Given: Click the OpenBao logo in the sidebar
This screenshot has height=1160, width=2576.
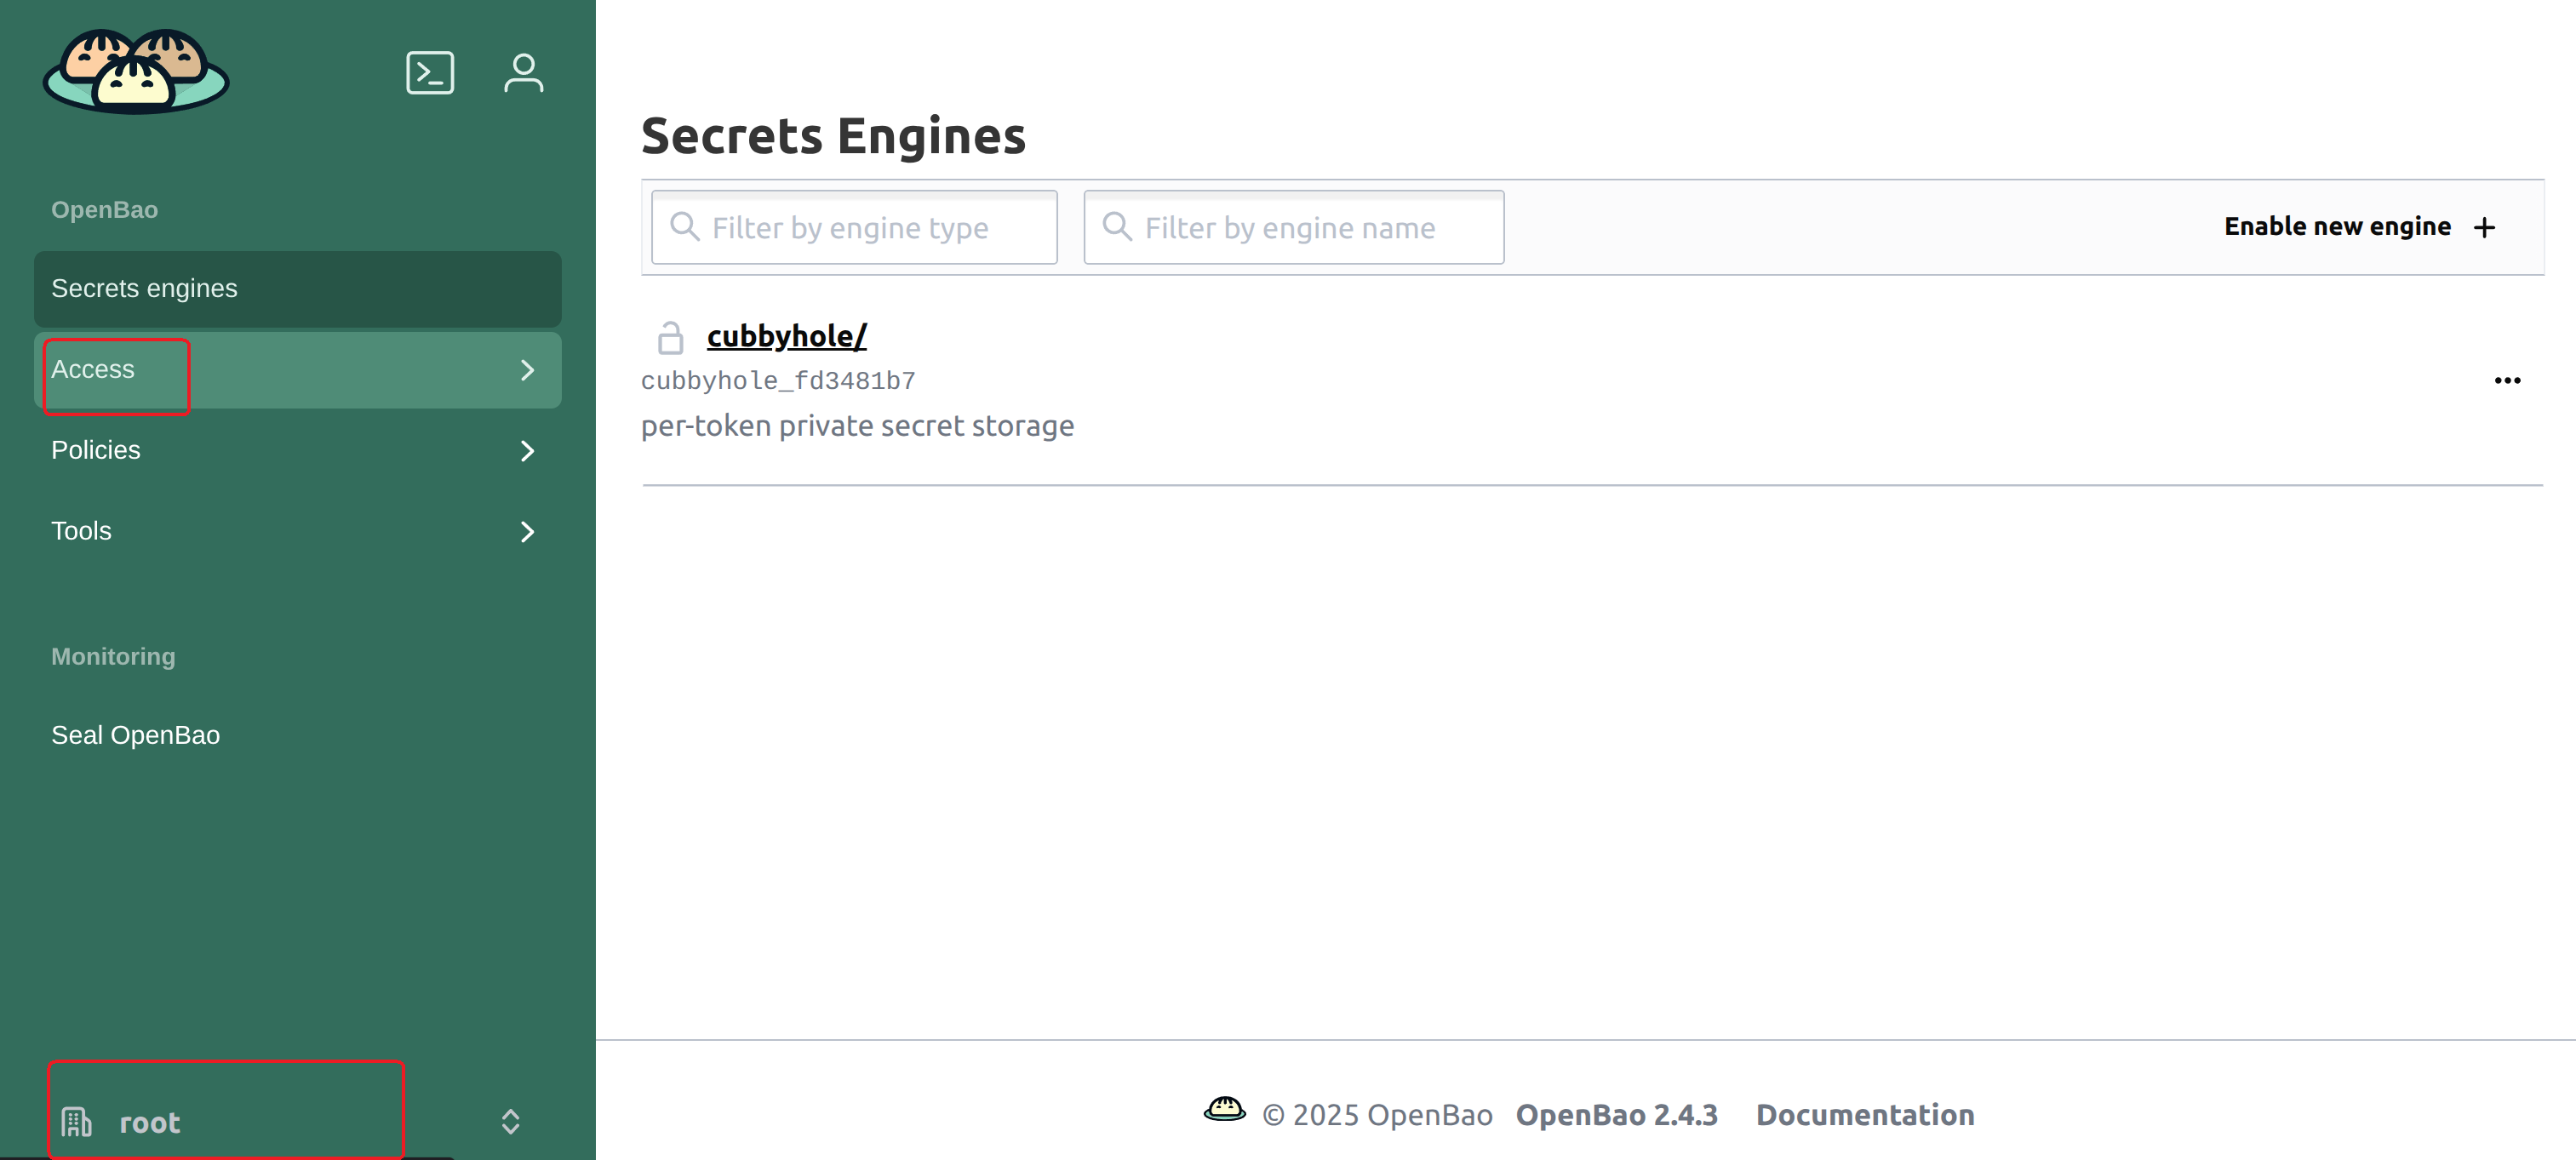Looking at the screenshot, I should [135, 72].
